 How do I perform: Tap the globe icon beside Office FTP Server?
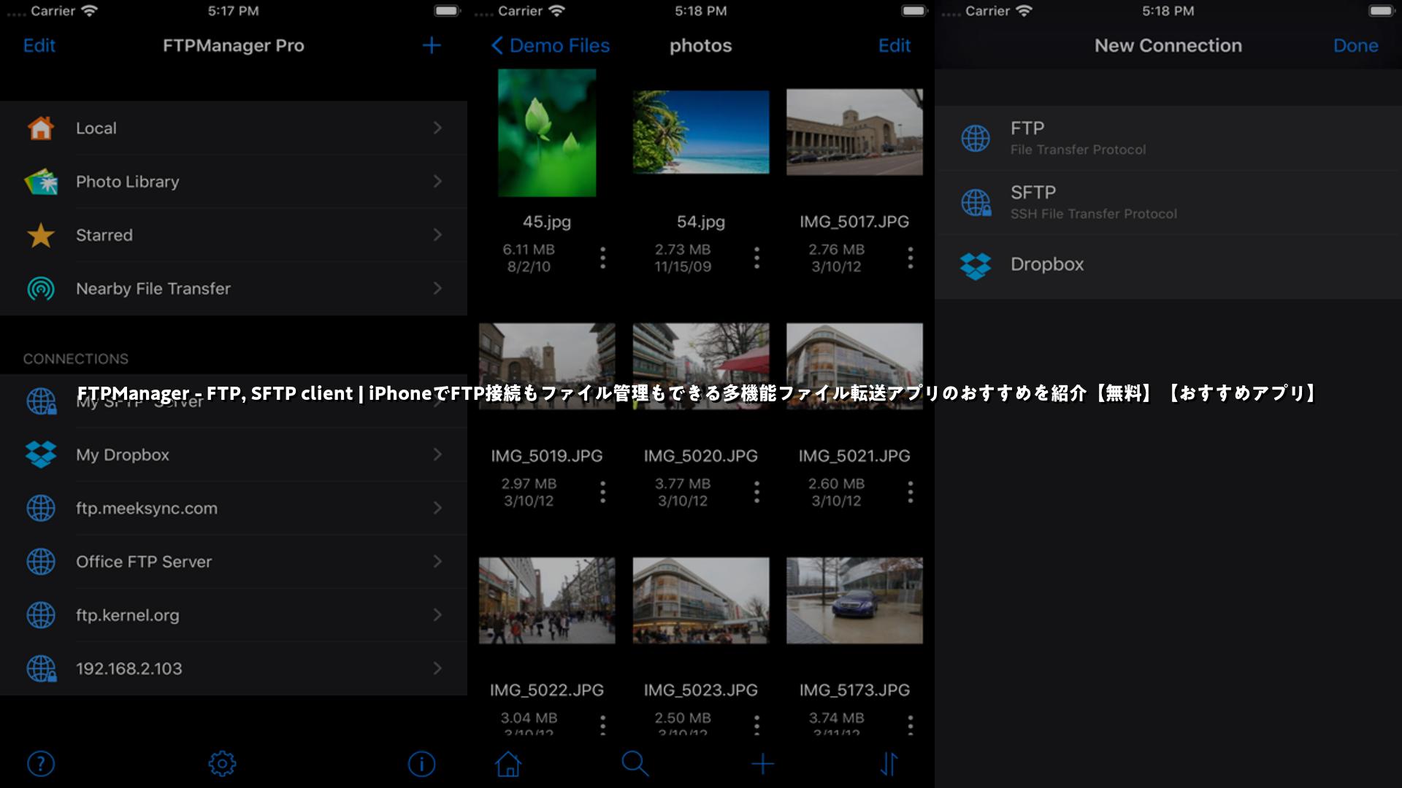41,562
